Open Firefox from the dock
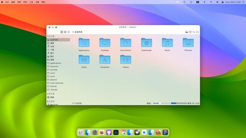The width and height of the screenshot is (246, 138). tap(102, 132)
